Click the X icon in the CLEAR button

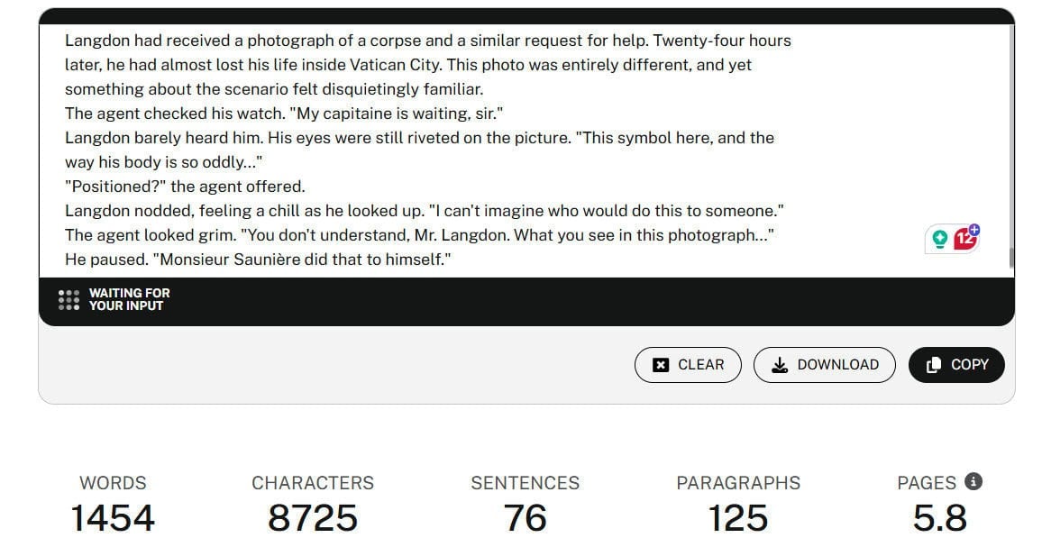pos(661,365)
